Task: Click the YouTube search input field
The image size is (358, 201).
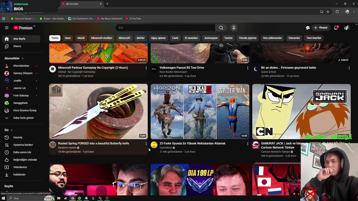Action: tap(165, 28)
